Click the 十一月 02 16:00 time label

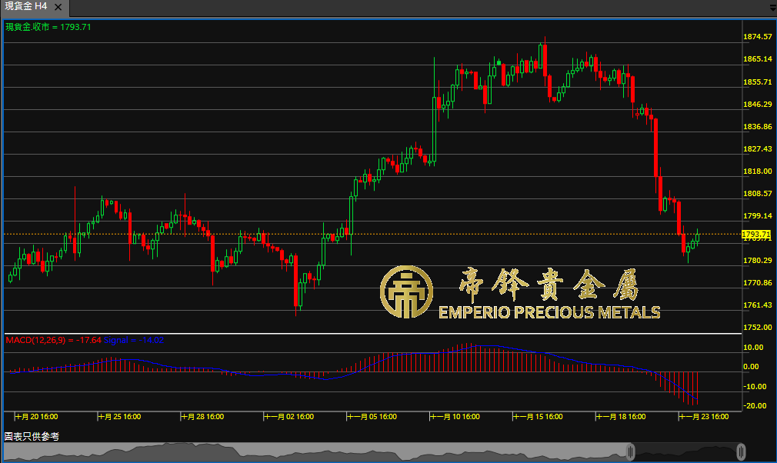(x=289, y=416)
